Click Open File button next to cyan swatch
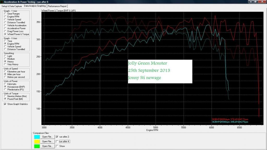This screenshot has height=150, width=267. [x=47, y=137]
